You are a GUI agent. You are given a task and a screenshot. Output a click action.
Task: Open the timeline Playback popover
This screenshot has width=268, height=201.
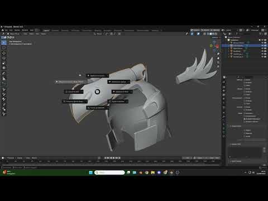(x=11, y=158)
